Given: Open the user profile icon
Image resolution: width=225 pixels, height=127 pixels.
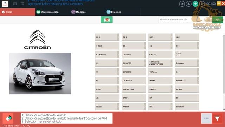Looking at the screenshot, I should click(x=188, y=4).
